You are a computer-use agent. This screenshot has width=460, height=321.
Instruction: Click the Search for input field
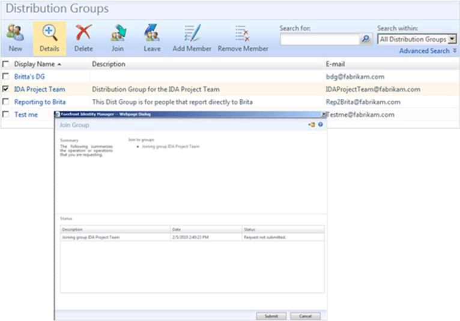tap(319, 39)
